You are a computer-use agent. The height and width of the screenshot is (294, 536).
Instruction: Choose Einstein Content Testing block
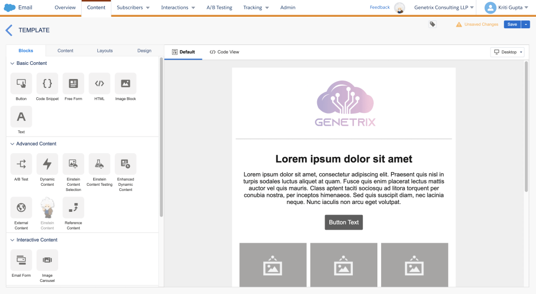point(99,164)
